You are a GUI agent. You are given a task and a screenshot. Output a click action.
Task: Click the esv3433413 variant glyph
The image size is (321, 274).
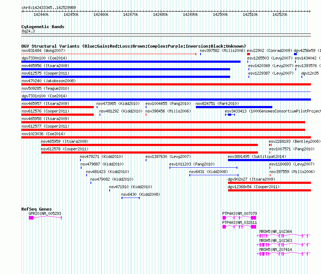click(230, 115)
